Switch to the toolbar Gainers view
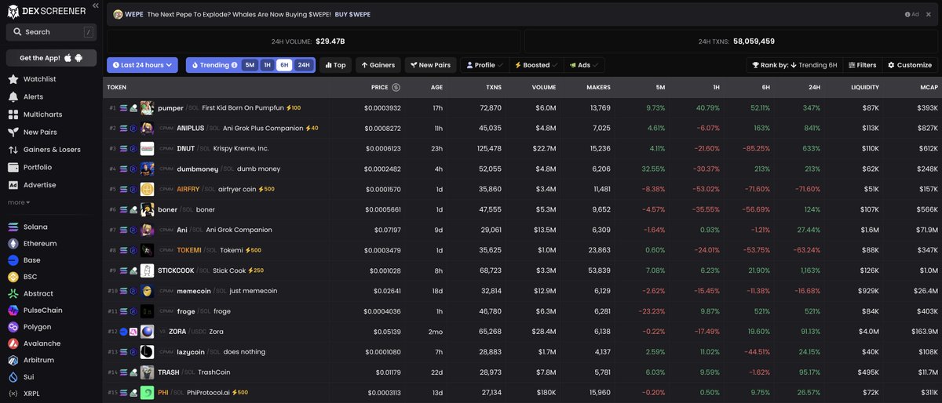Image resolution: width=942 pixels, height=403 pixels. click(x=378, y=65)
